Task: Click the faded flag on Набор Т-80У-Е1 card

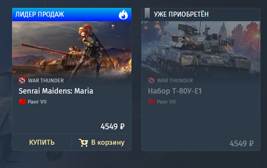Action: [151, 101]
